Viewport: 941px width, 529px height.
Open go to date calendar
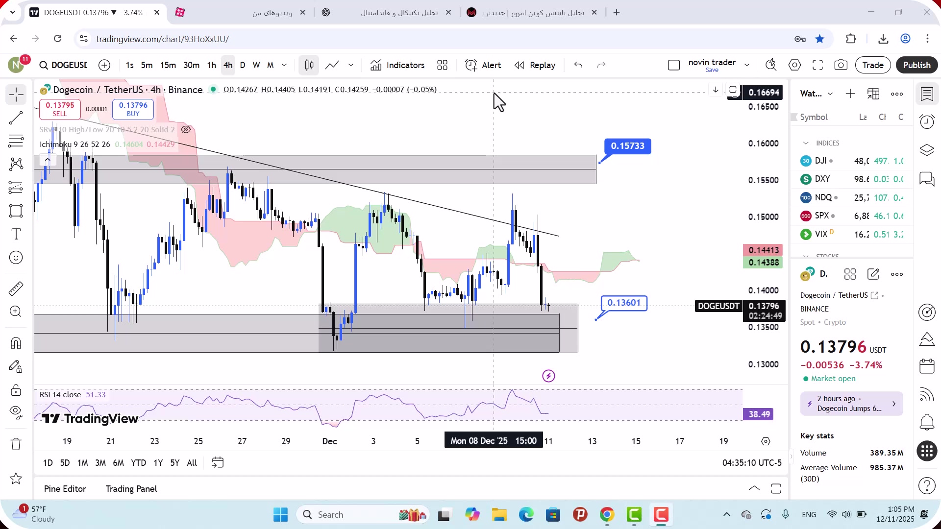[x=218, y=463]
